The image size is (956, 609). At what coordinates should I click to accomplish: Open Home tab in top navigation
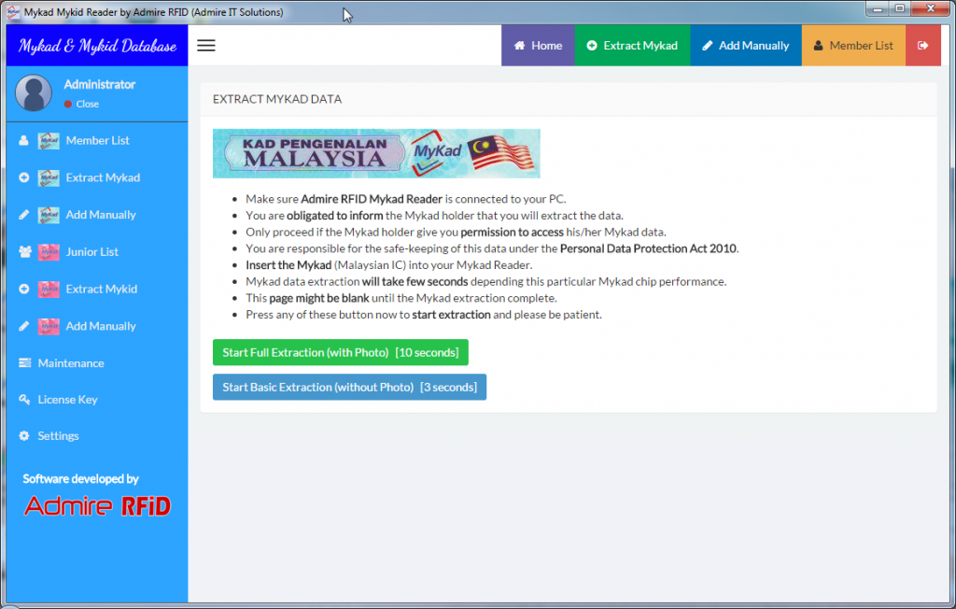pyautogui.click(x=538, y=46)
